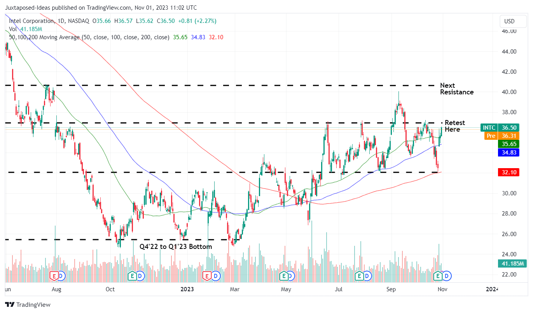Click the 42.00 price axis label
The height and width of the screenshot is (313, 533).
click(509, 71)
